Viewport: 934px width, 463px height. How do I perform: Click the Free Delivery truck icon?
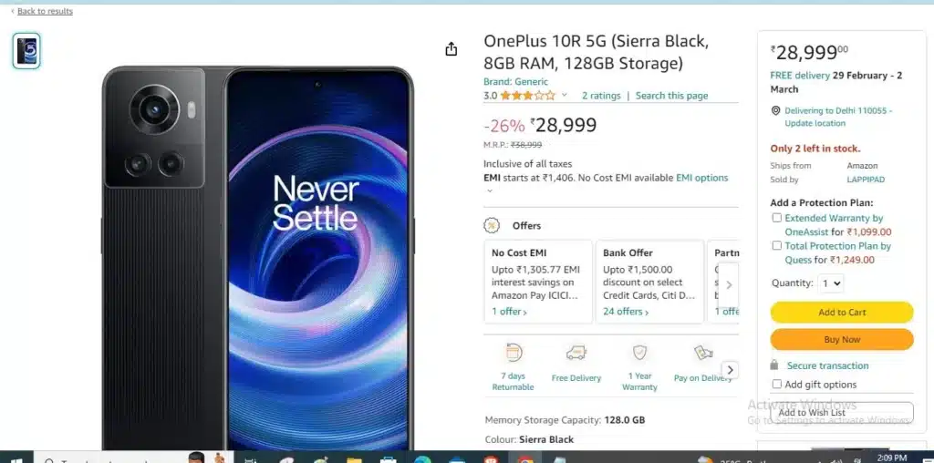coord(576,354)
